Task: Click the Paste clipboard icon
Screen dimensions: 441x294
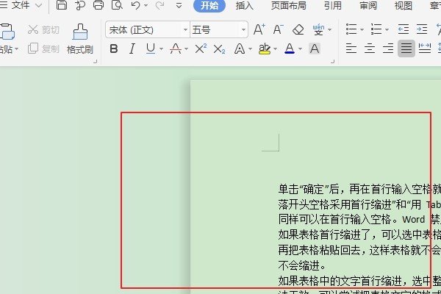Action: click(x=7, y=32)
